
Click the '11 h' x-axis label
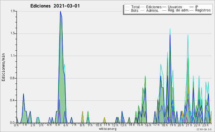(107, 125)
